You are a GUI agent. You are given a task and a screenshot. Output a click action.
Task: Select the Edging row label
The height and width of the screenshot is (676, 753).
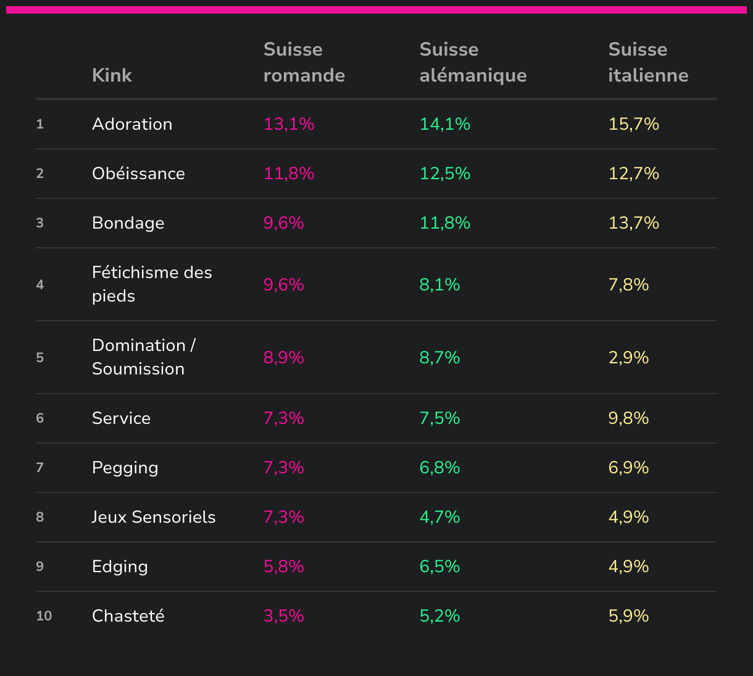[x=120, y=567]
